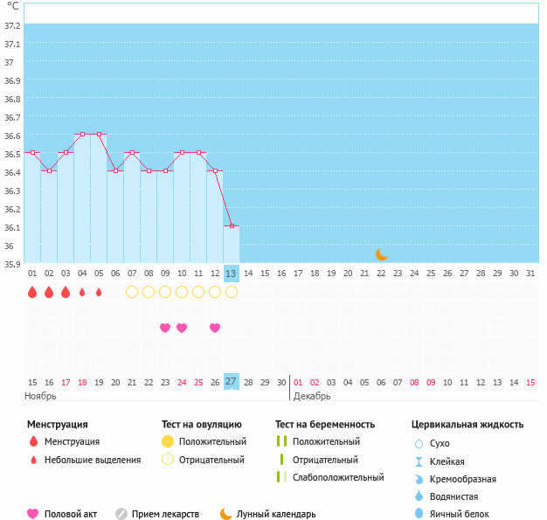Screen dimensions: 547x520
Task: Click the Ноябрь month label
Action: 40,396
